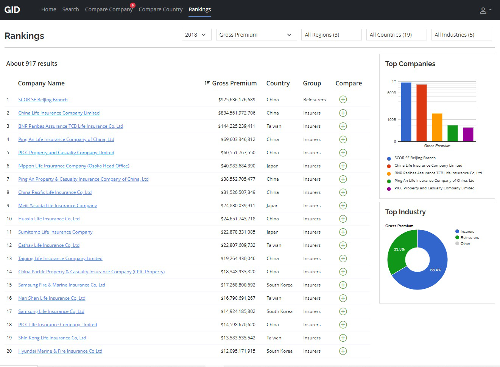Open Samsung Fire & Marine Insurance link
500x367 pixels.
(x=62, y=285)
